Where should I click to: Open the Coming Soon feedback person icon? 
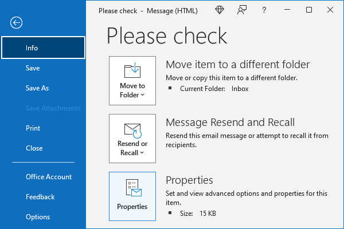(242, 10)
